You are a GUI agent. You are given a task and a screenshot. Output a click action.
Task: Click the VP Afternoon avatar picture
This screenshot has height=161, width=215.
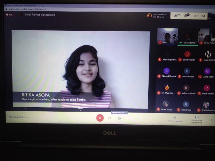(x=166, y=88)
